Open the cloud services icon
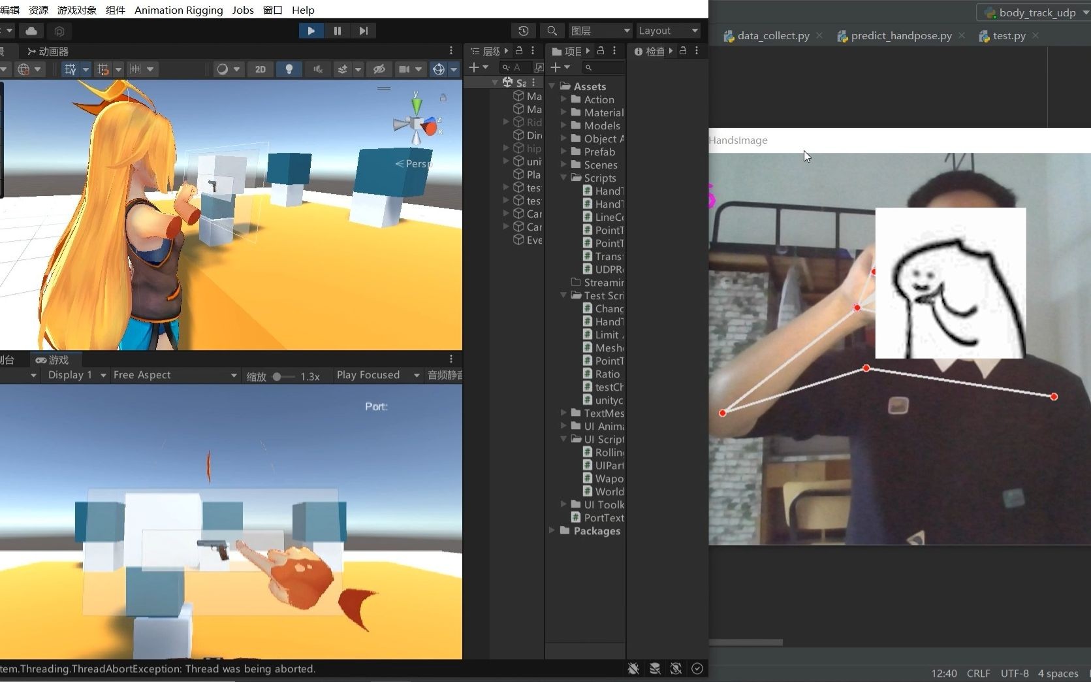Screen dimensions: 1091x682 [31, 31]
